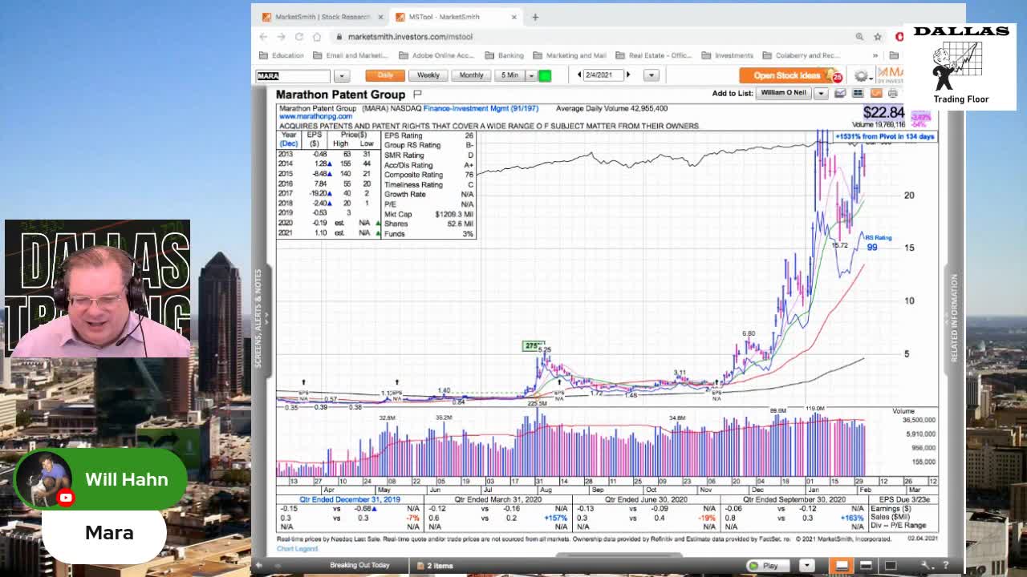Screen dimensions: 1027x577
Task: Select the split panel layout icon
Action: coord(866,565)
